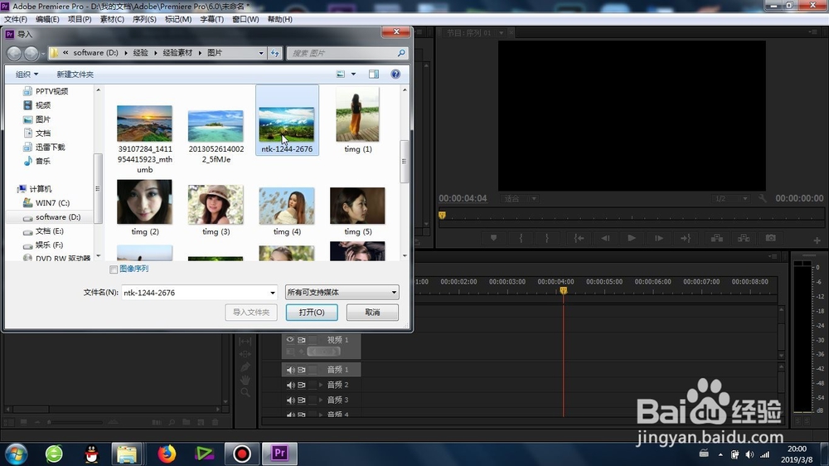
Task: Open the 1/2 playback resolution dropdown
Action: (730, 198)
